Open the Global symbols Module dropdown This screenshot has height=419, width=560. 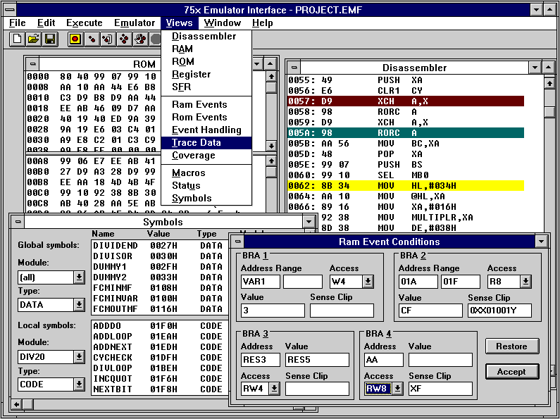[79, 277]
